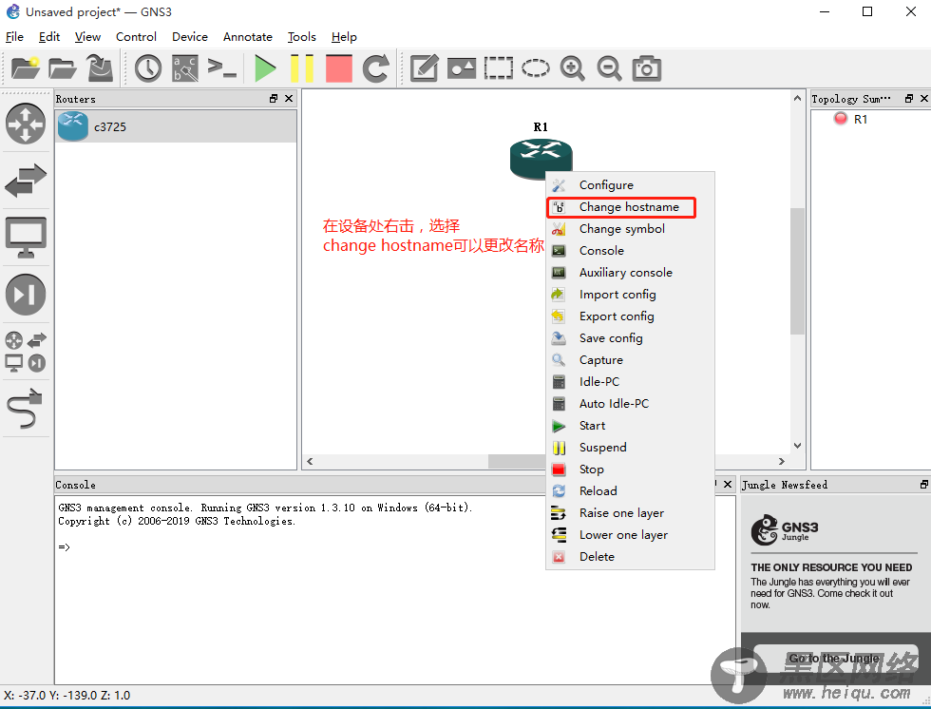
Task: Close the Console panel
Action: point(728,485)
